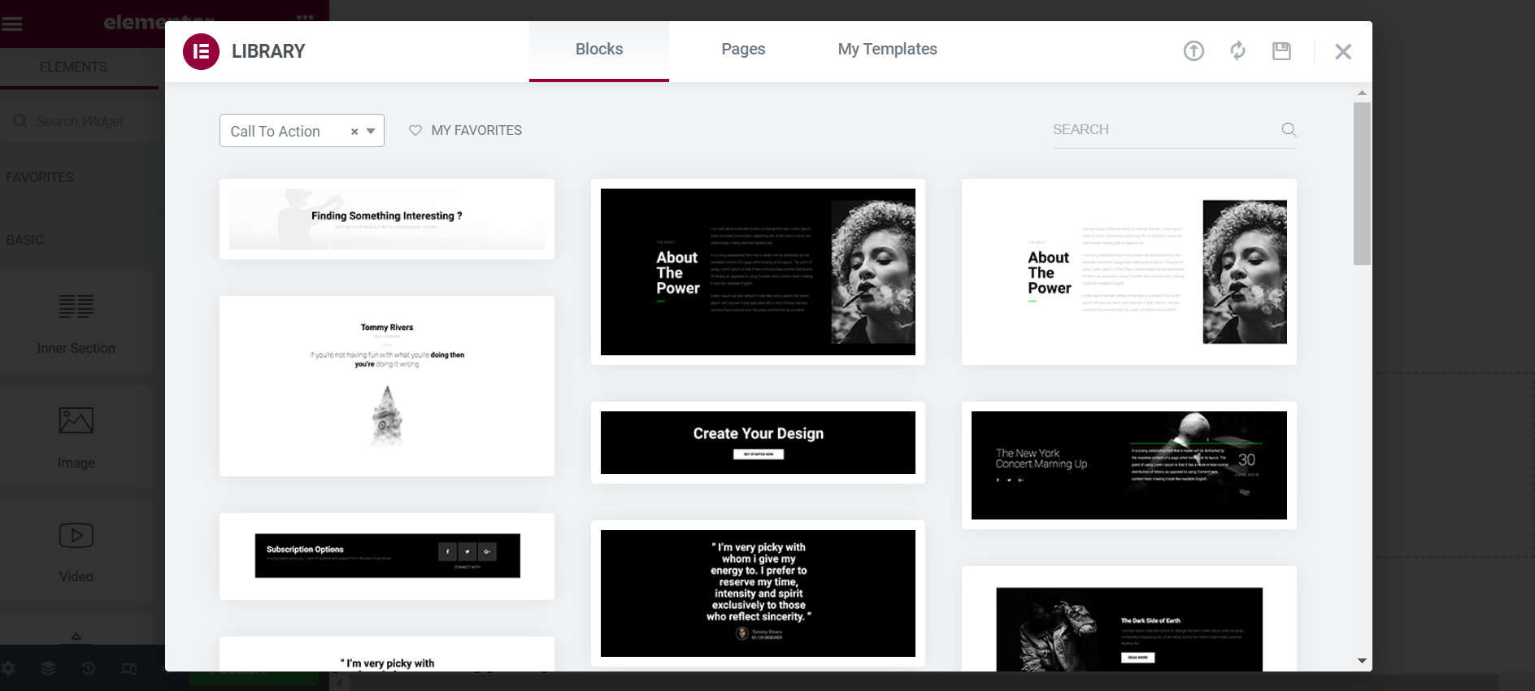Close the Library modal with X
The image size is (1535, 691).
[x=1342, y=52]
